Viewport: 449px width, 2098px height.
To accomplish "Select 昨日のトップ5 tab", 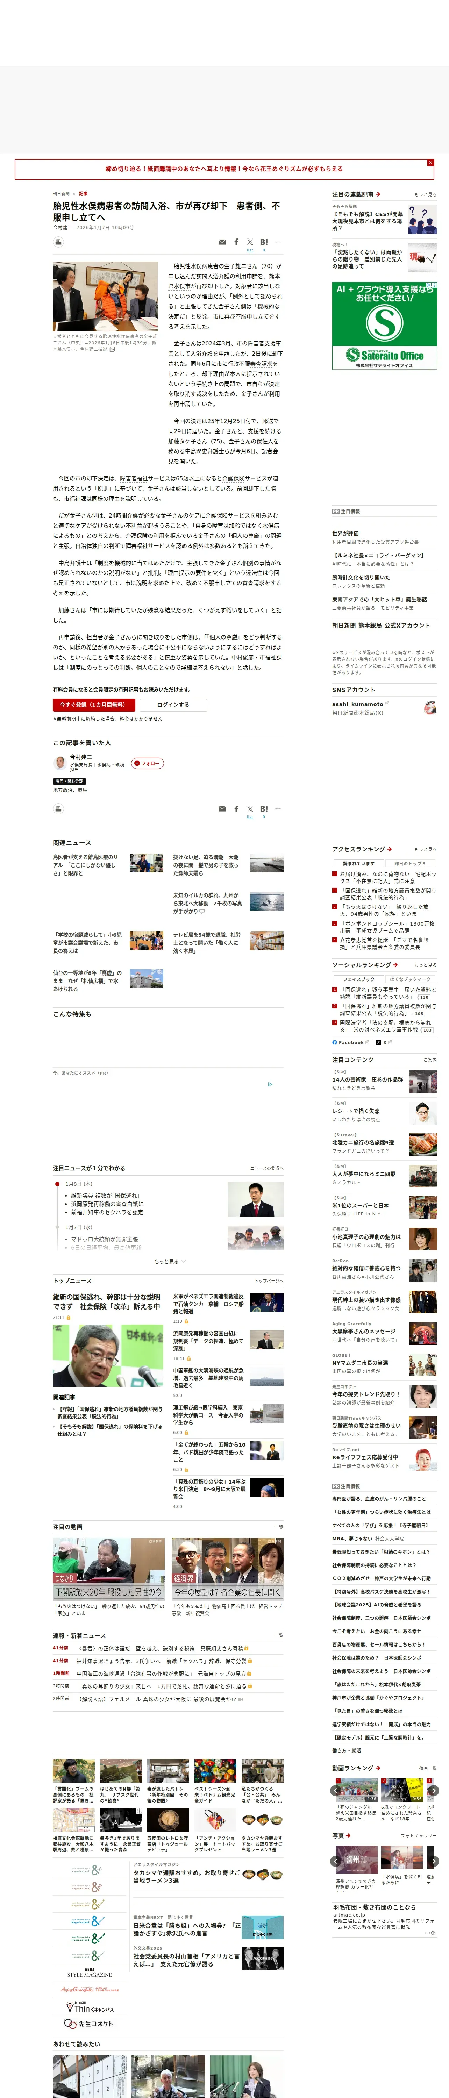I will pos(410,863).
